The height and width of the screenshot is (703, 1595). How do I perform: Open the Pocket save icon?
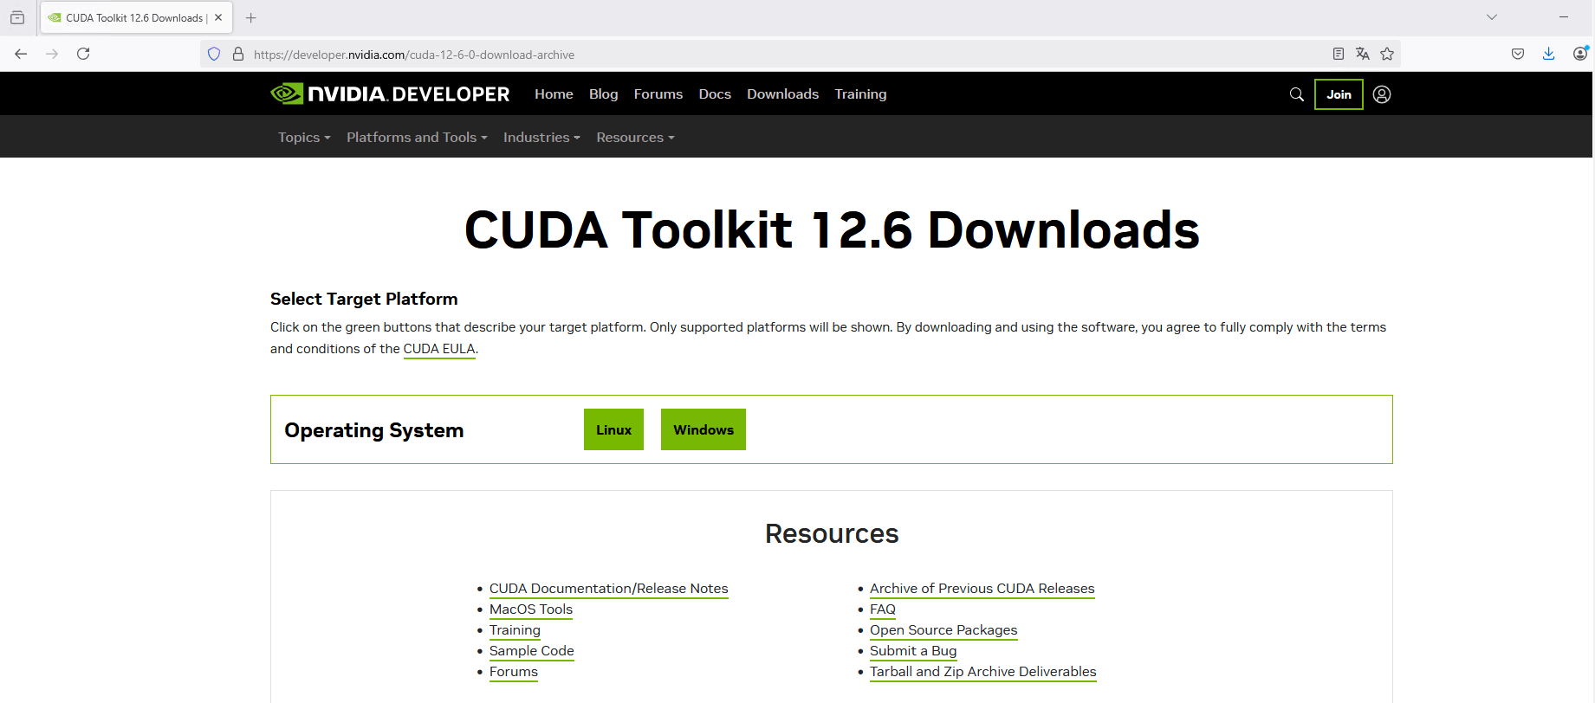(x=1518, y=54)
